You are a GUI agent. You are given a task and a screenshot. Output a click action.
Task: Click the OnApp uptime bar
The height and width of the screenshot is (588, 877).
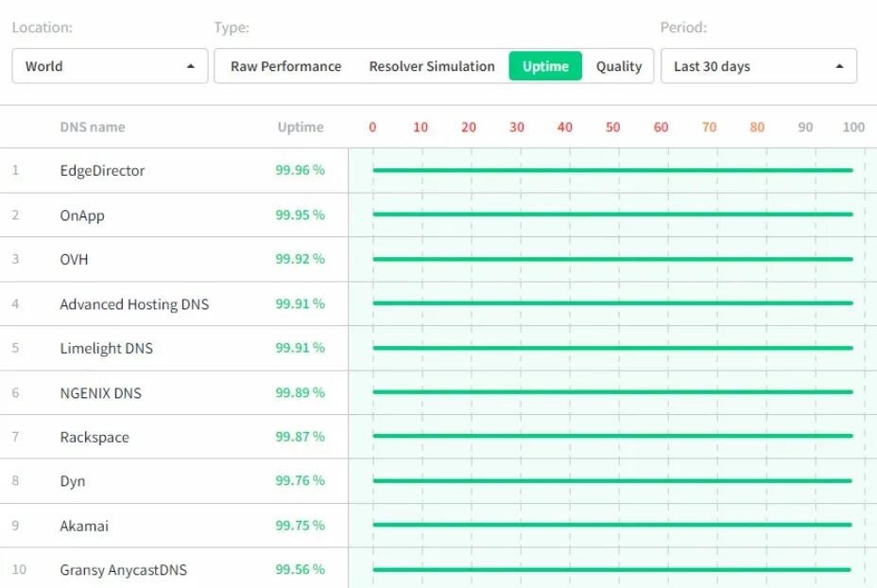[x=612, y=215]
